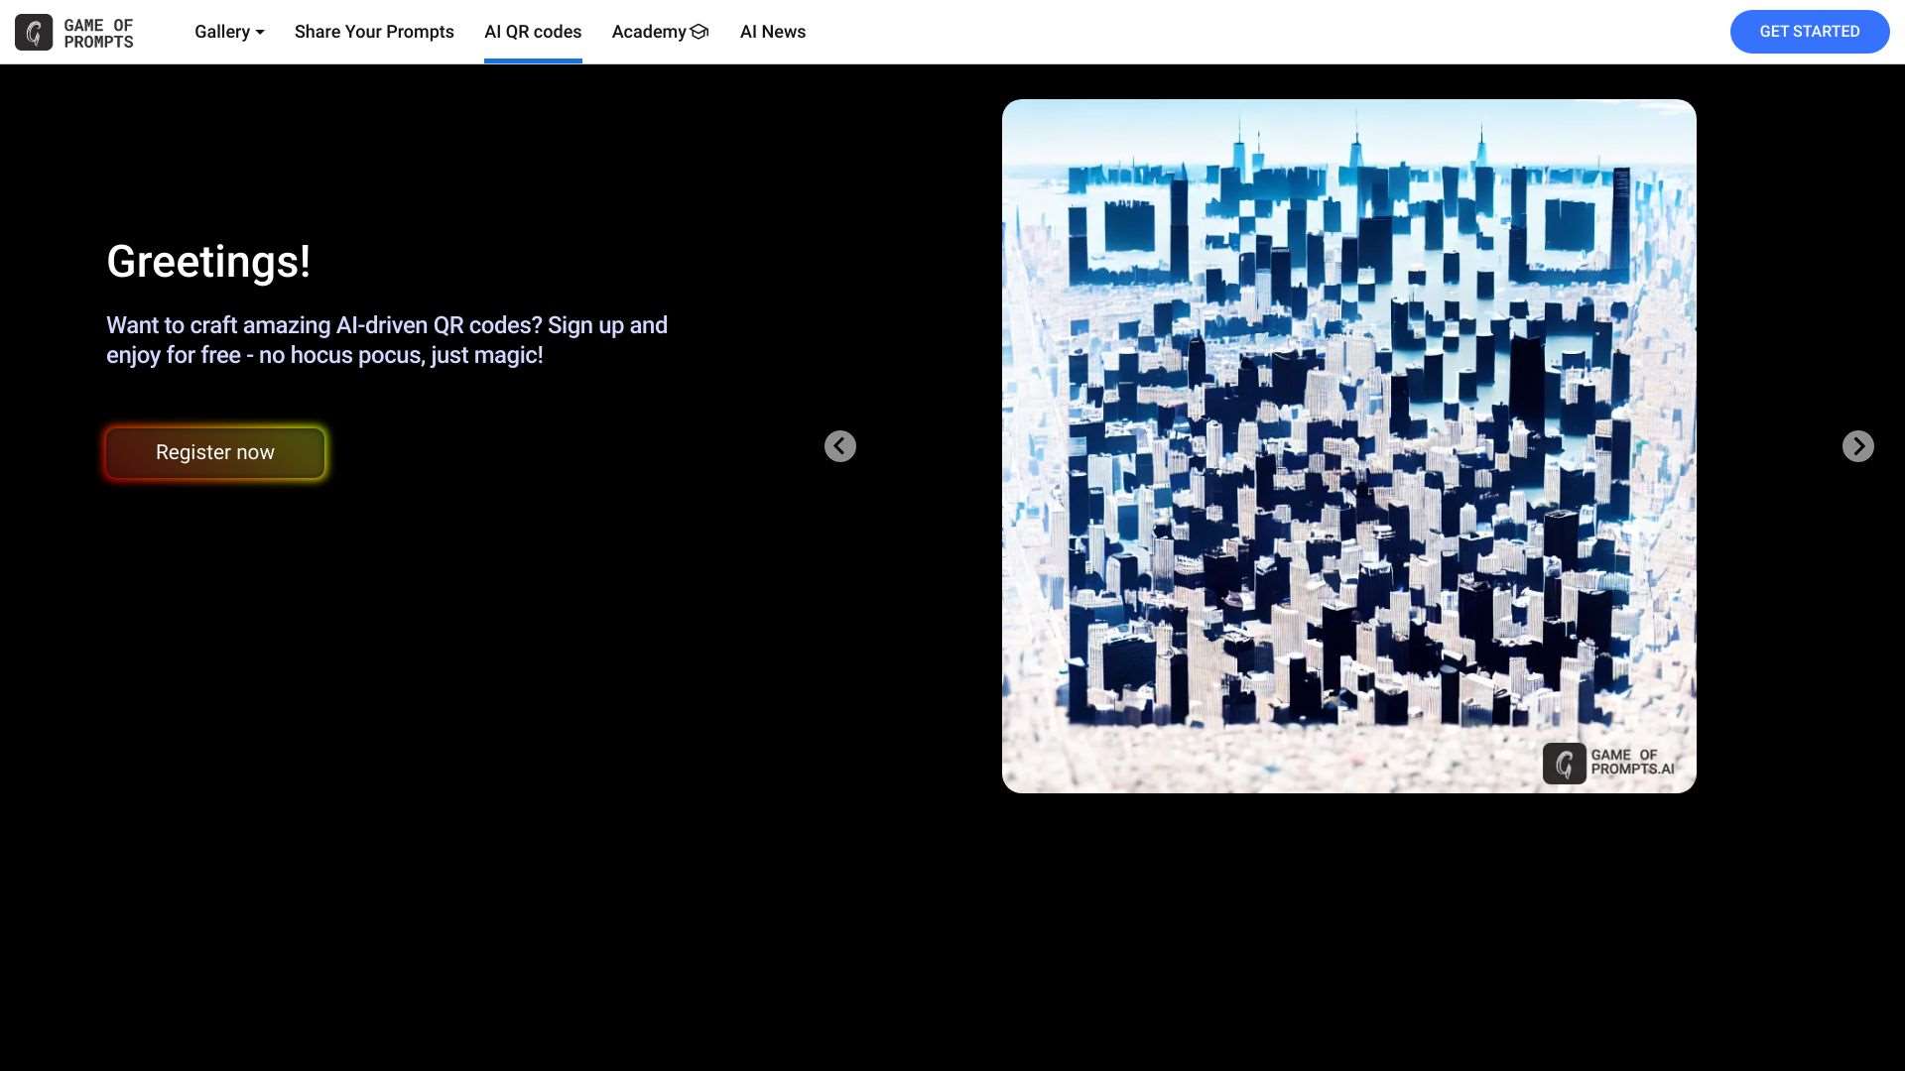
Task: Click the blue active-tab indicator bar
Action: pos(532,61)
